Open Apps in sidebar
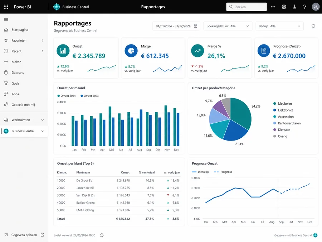Screen dimensions: 322x242 pos(24,94)
